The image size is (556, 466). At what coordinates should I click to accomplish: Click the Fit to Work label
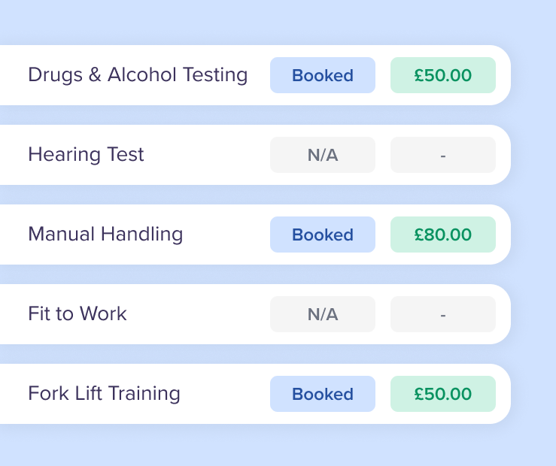click(77, 314)
